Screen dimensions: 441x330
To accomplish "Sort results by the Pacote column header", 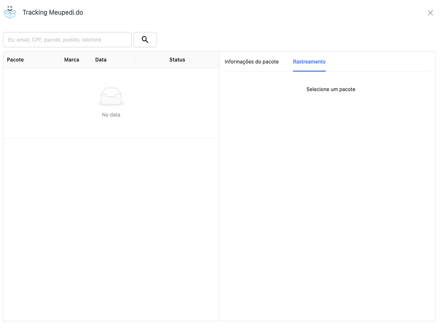I will pos(15,60).
